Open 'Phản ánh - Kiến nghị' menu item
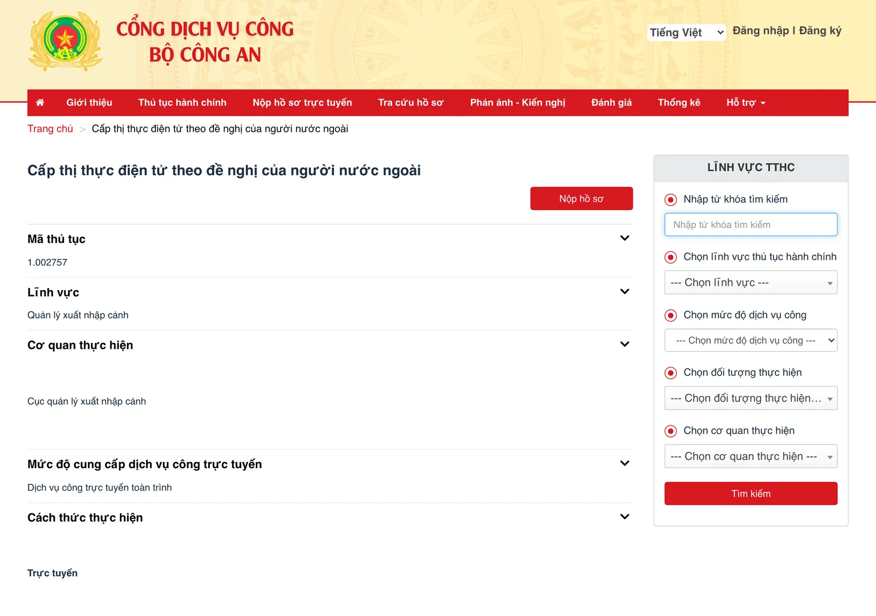Screen dimensions: 876x616 click(517, 102)
